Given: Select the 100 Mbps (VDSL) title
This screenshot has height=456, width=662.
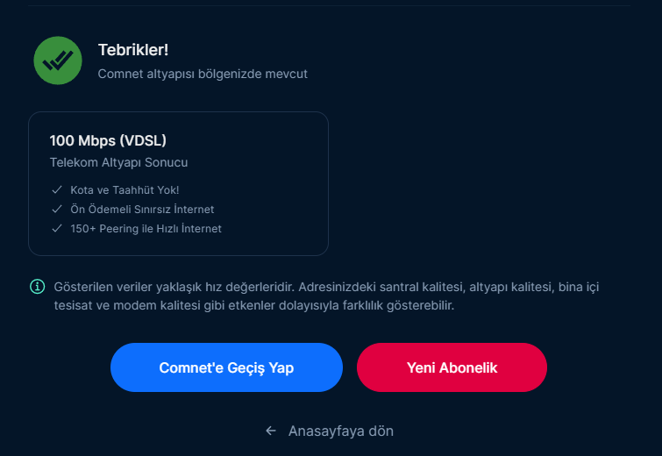Looking at the screenshot, I should click(x=108, y=140).
